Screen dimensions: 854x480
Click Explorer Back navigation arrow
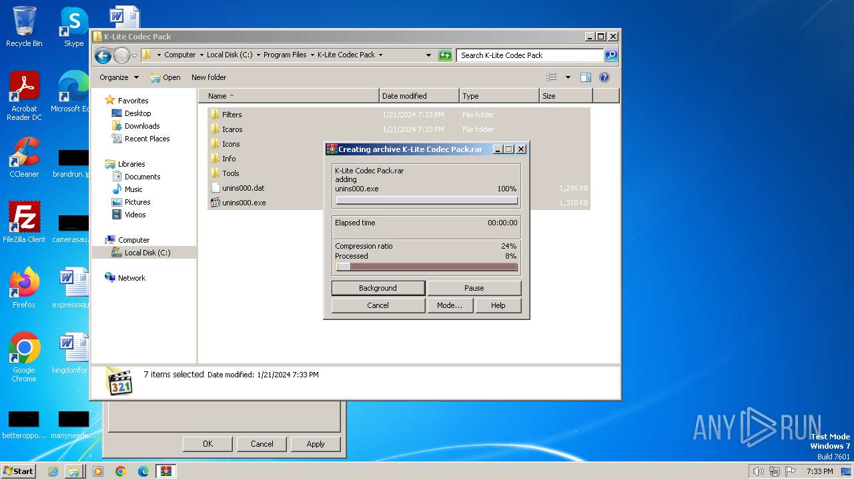(x=103, y=55)
